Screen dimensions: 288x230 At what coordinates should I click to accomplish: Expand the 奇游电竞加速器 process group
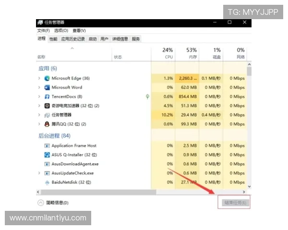pyautogui.click(x=39, y=105)
